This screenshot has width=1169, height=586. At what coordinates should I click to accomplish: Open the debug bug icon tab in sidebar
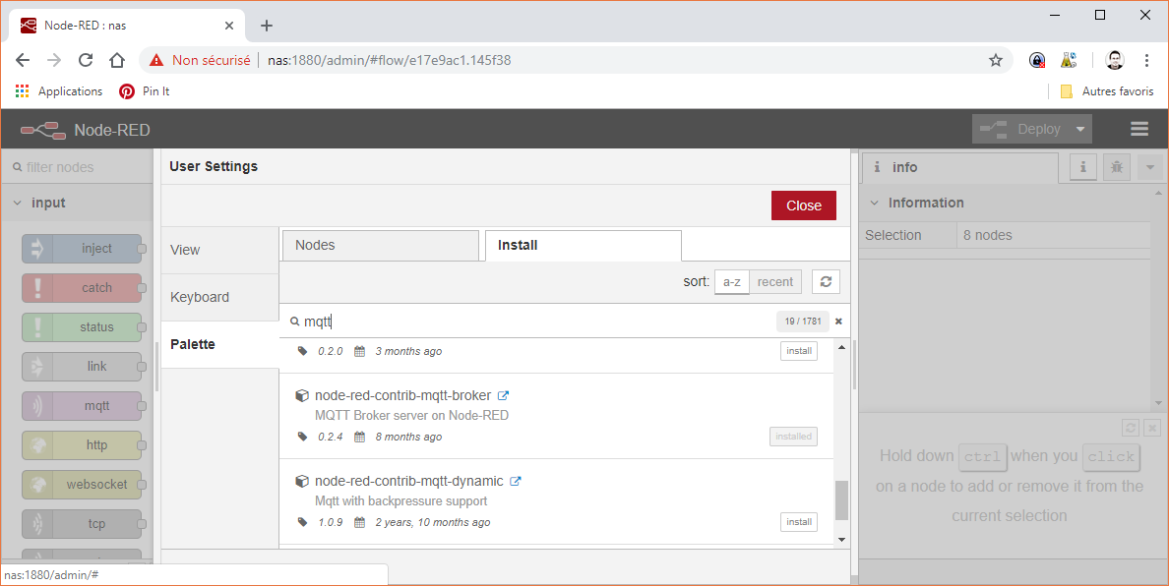coord(1116,167)
